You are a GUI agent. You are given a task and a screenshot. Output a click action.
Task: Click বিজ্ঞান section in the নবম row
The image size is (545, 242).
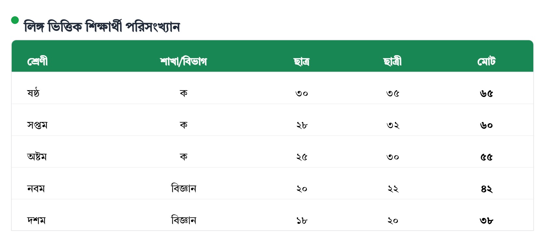pos(184,188)
